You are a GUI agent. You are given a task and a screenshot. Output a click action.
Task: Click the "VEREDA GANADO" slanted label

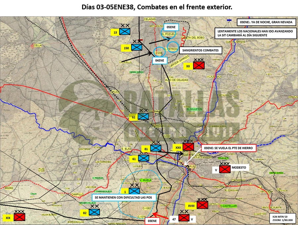[179, 61]
